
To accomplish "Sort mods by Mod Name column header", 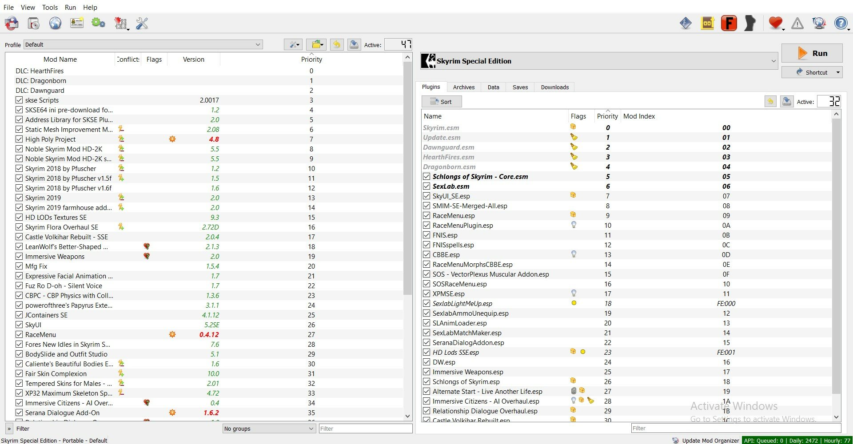I will 60,59.
